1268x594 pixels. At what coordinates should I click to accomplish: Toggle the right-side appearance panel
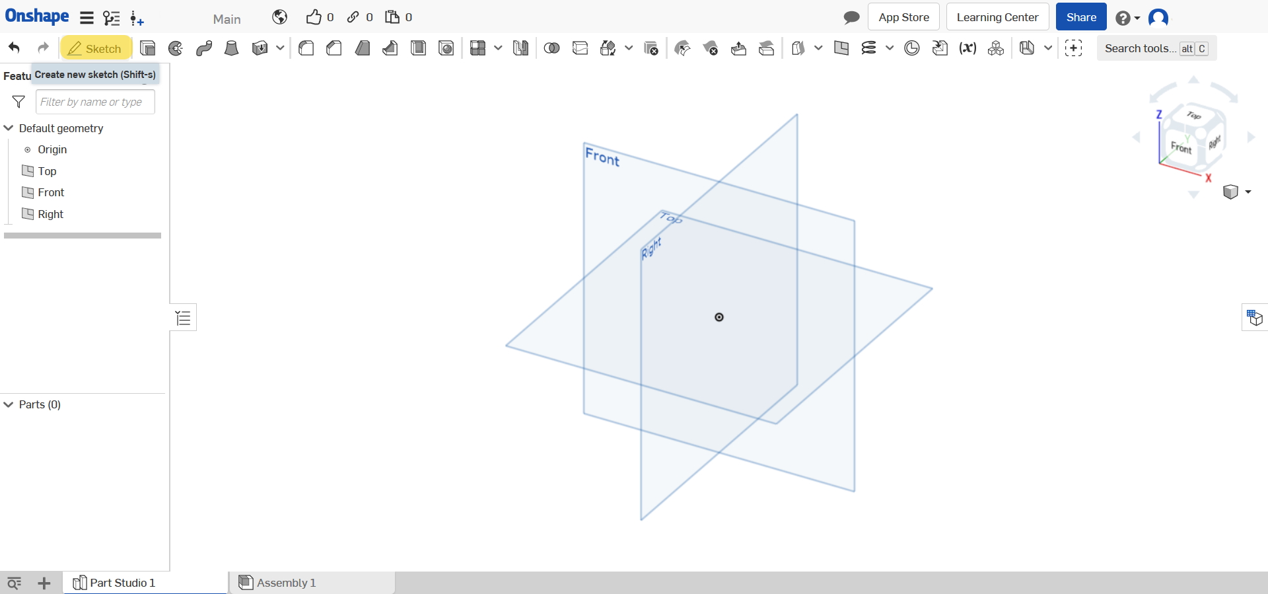[x=1254, y=318]
